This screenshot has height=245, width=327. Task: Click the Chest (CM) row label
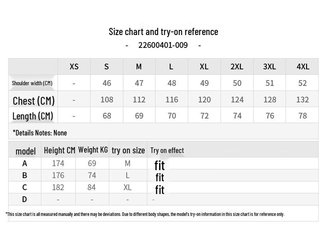[33, 101]
